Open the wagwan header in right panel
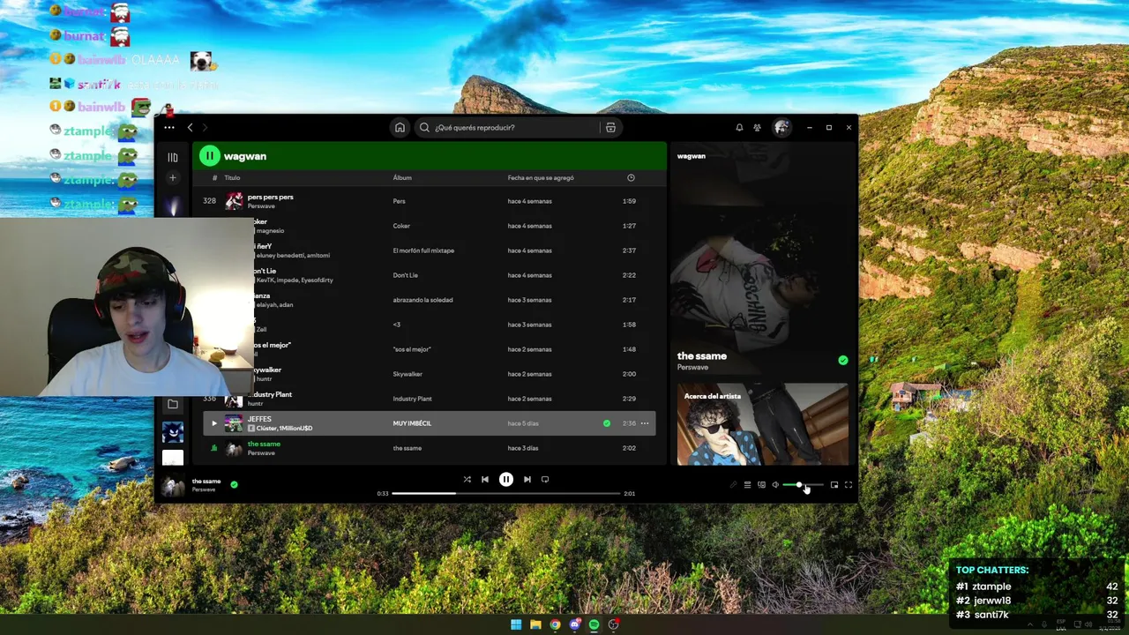Image resolution: width=1129 pixels, height=635 pixels. pyautogui.click(x=692, y=156)
